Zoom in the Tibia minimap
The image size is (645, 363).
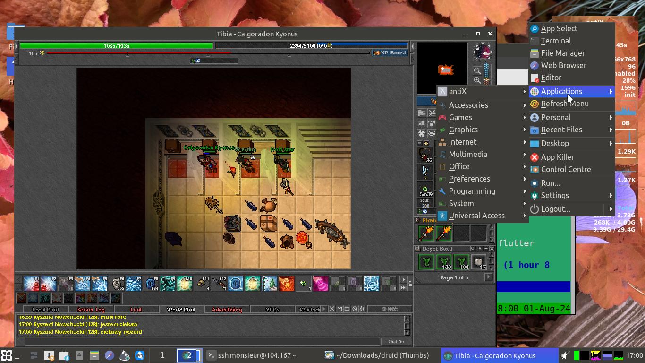[x=477, y=80]
